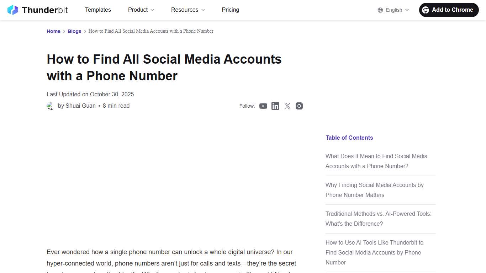Open the Resources dropdown menu
The image size is (486, 273).
(187, 10)
